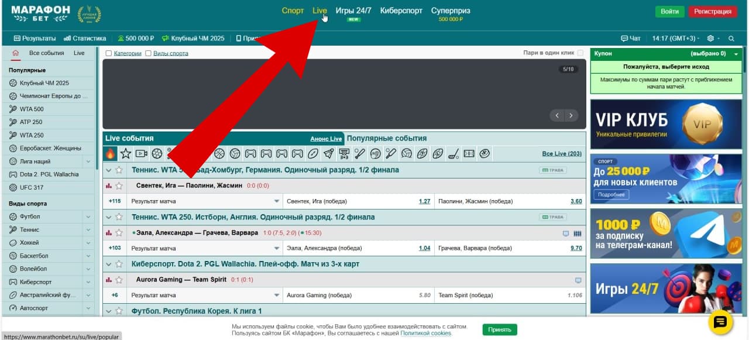This screenshot has width=749, height=340.
Task: Switch to the Популярные события tab
Action: [387, 139]
